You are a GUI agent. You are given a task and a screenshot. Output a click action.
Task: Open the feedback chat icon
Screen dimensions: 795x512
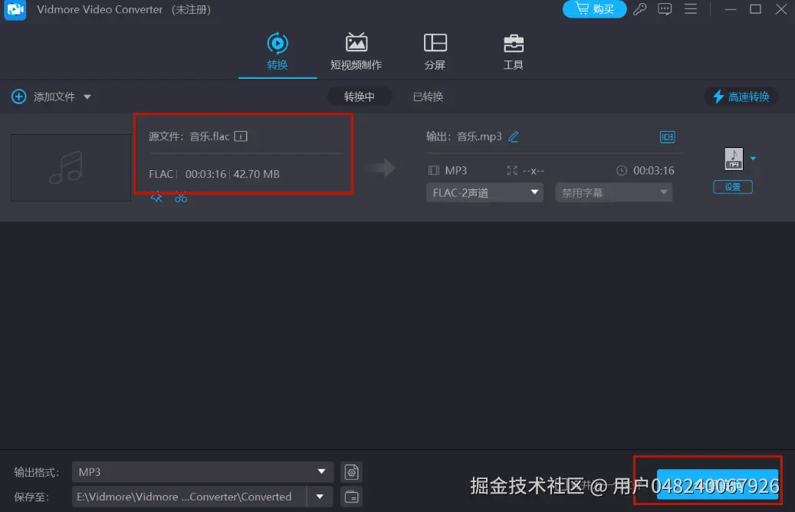tap(665, 9)
